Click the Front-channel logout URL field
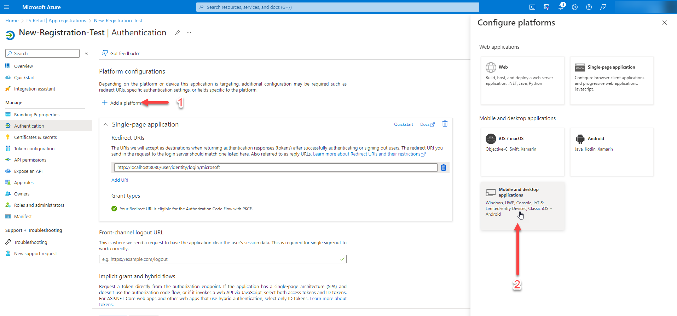The image size is (677, 316). (219, 259)
